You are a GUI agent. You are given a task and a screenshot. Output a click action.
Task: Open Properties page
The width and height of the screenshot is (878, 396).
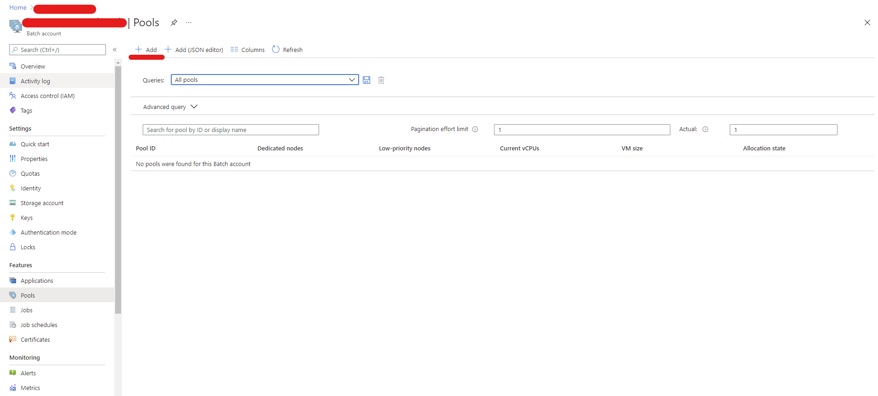tap(57, 159)
